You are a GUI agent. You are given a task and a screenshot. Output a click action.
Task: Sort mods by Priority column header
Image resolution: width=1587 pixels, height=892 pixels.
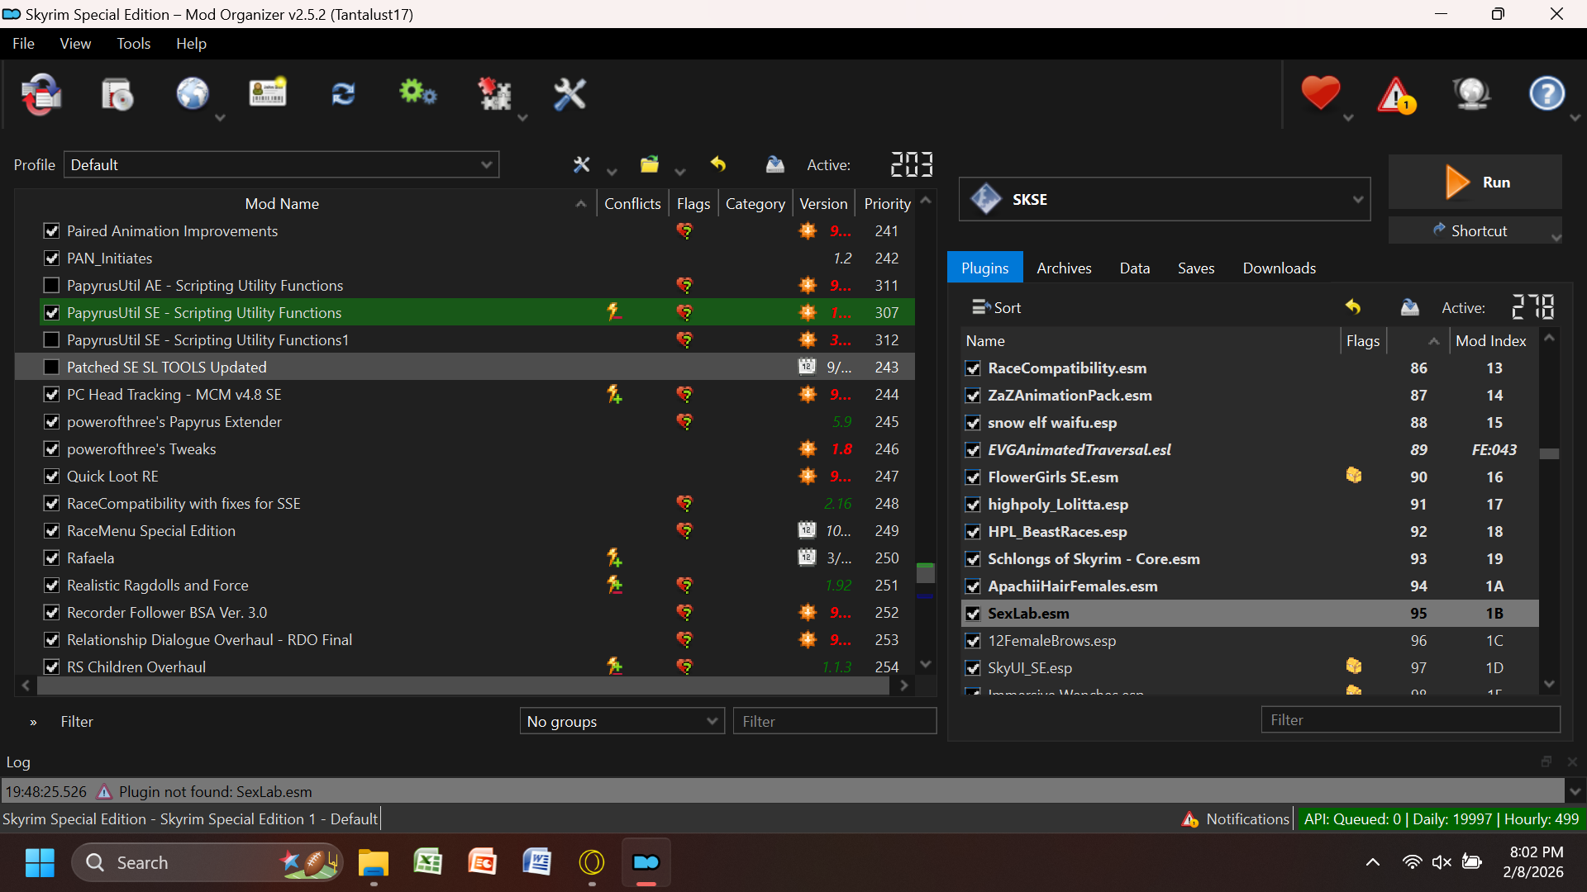coord(887,203)
